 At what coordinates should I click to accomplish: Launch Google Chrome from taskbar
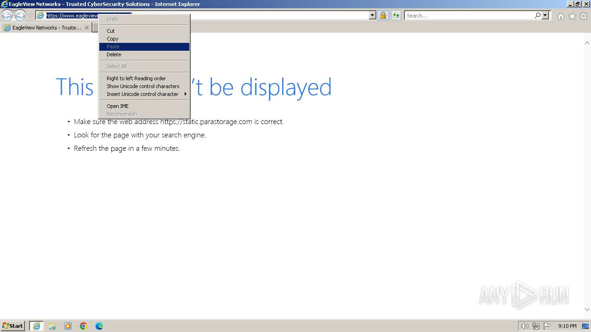(84, 326)
